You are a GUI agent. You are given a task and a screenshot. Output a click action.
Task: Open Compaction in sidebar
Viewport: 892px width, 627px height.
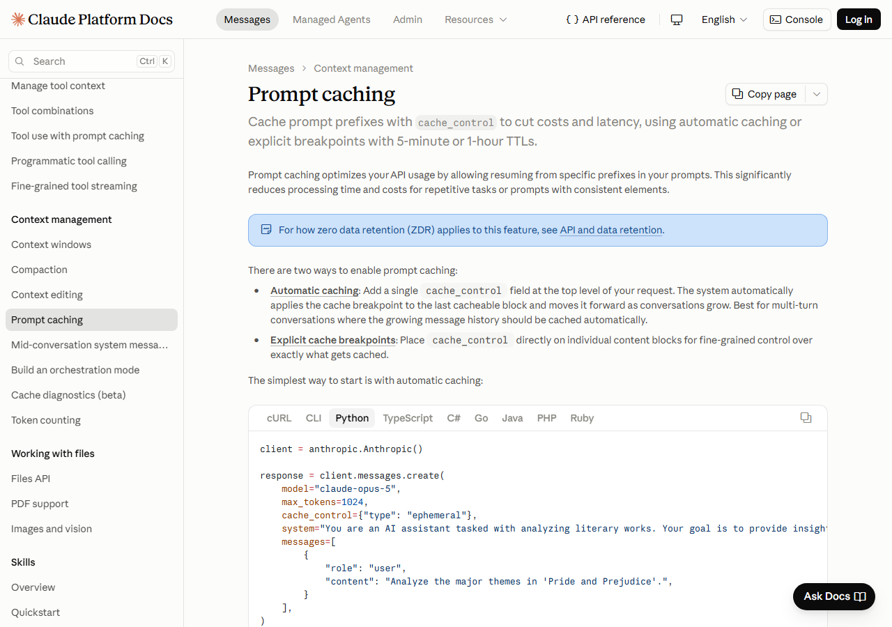pyautogui.click(x=91, y=270)
